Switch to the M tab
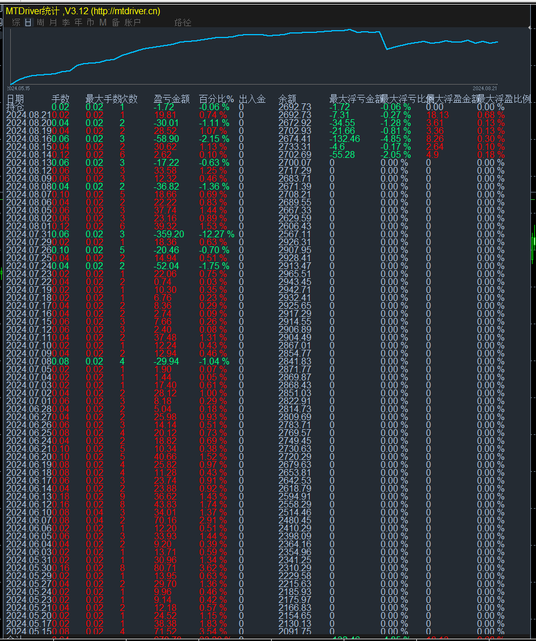The image size is (536, 641). coord(103,23)
